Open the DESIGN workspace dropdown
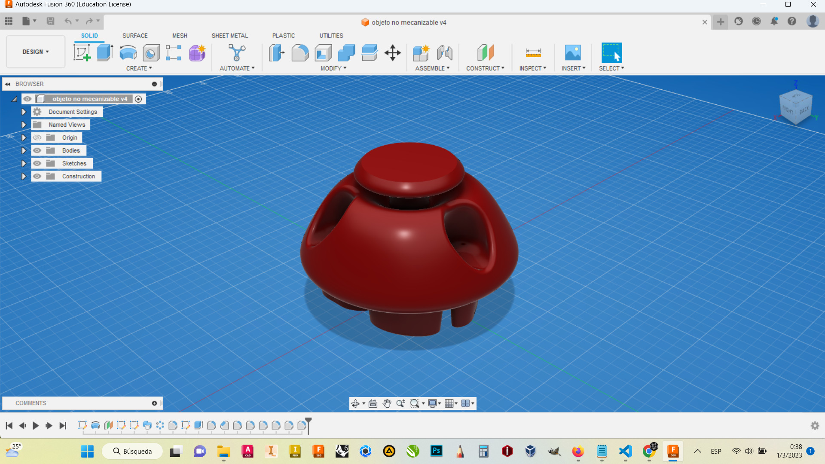The width and height of the screenshot is (825, 464). 36,52
